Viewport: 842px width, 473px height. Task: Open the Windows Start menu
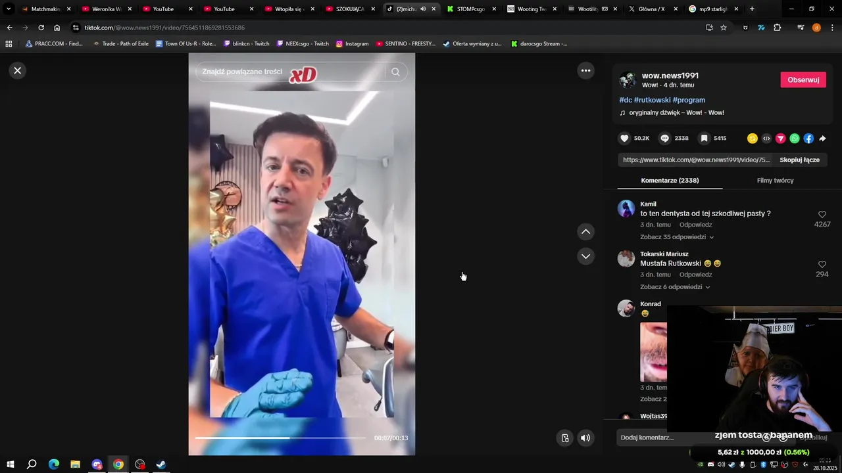10,464
